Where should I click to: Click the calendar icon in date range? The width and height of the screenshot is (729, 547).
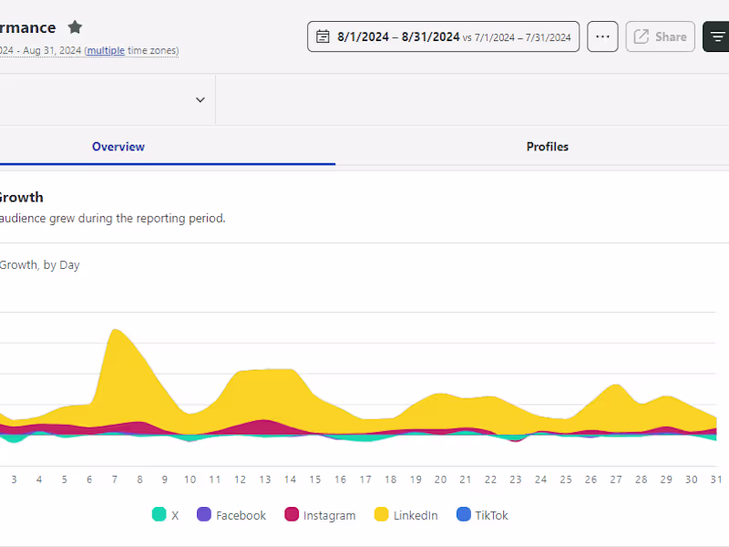323,36
